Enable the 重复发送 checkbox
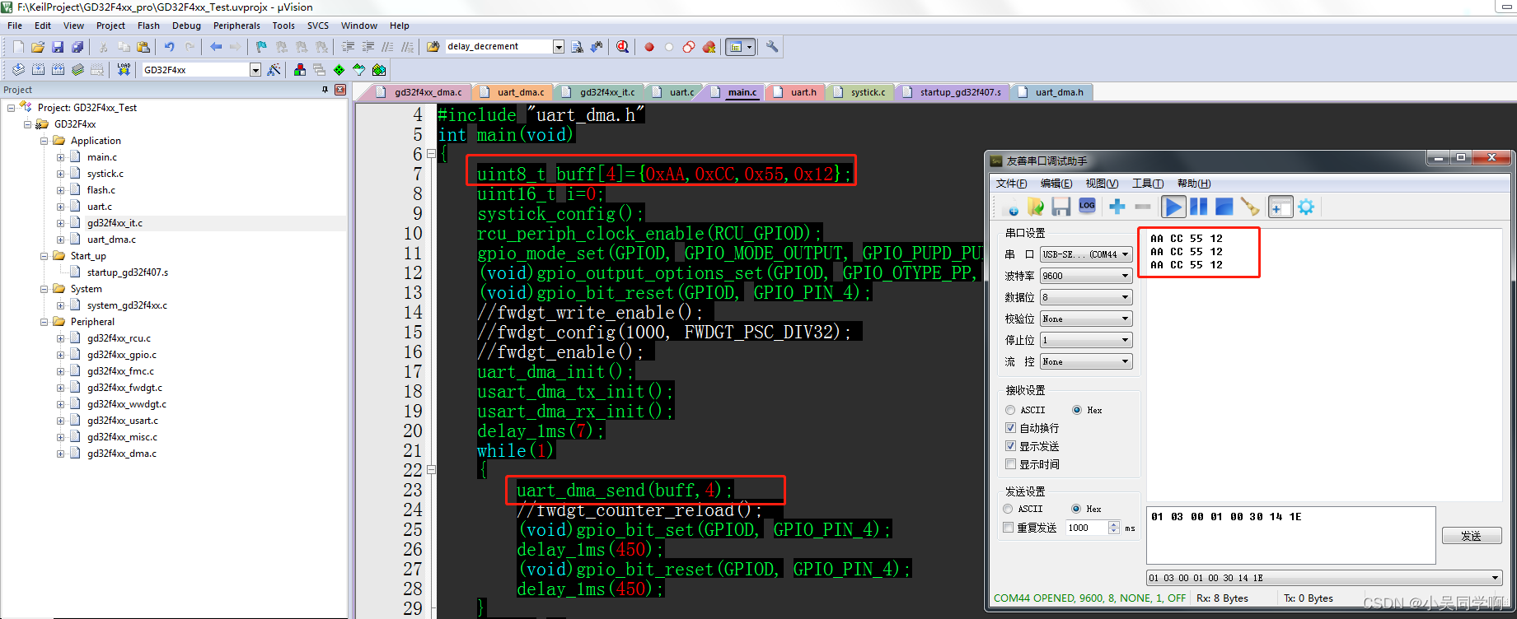This screenshot has width=1517, height=619. (1030, 528)
